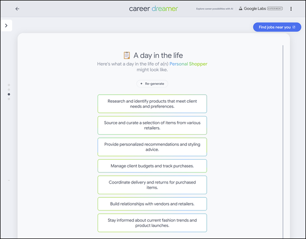
Task: Expand the left sidebar chevron
Action: point(6,25)
